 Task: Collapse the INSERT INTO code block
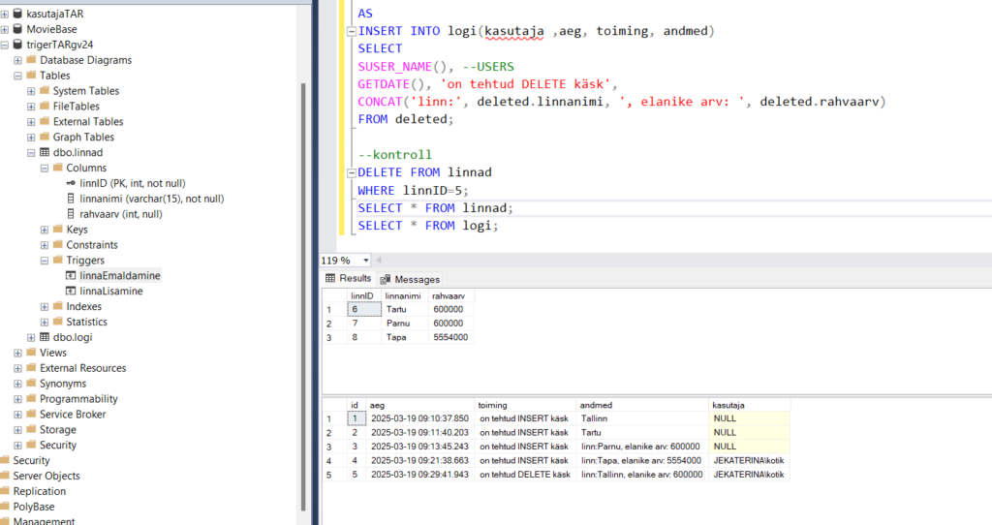point(352,31)
